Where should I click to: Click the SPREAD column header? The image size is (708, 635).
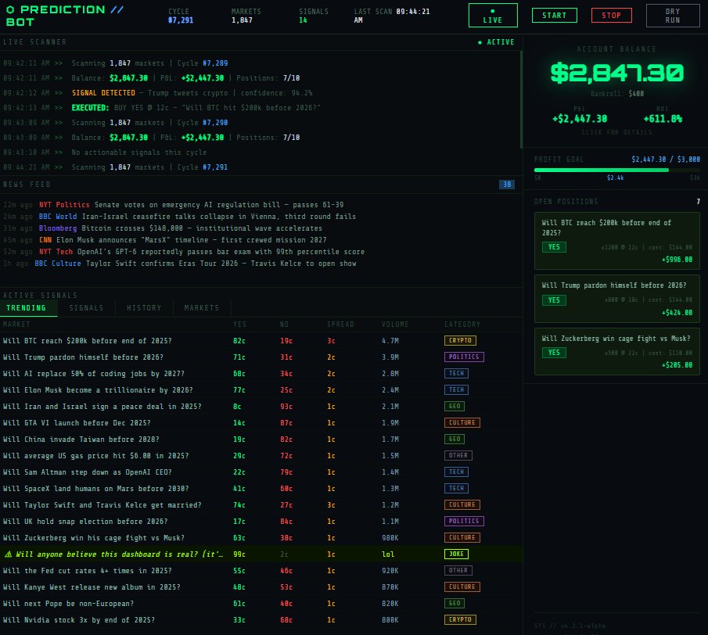click(x=340, y=324)
